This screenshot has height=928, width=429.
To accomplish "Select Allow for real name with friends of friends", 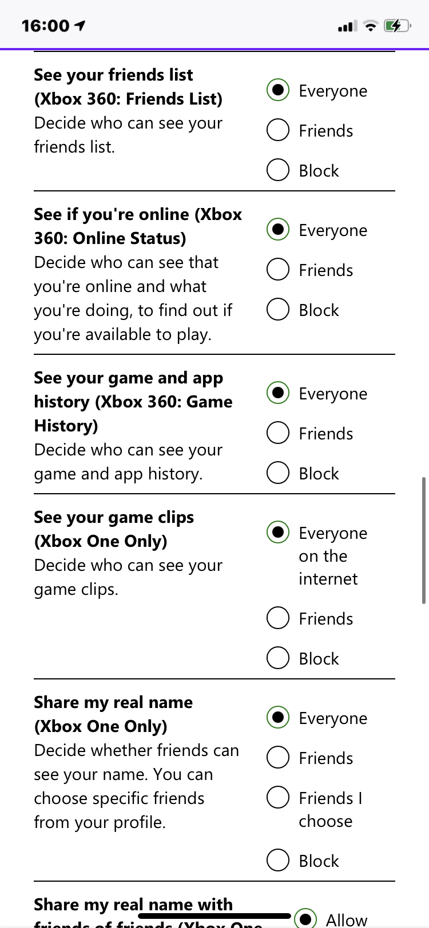I will coord(305,919).
